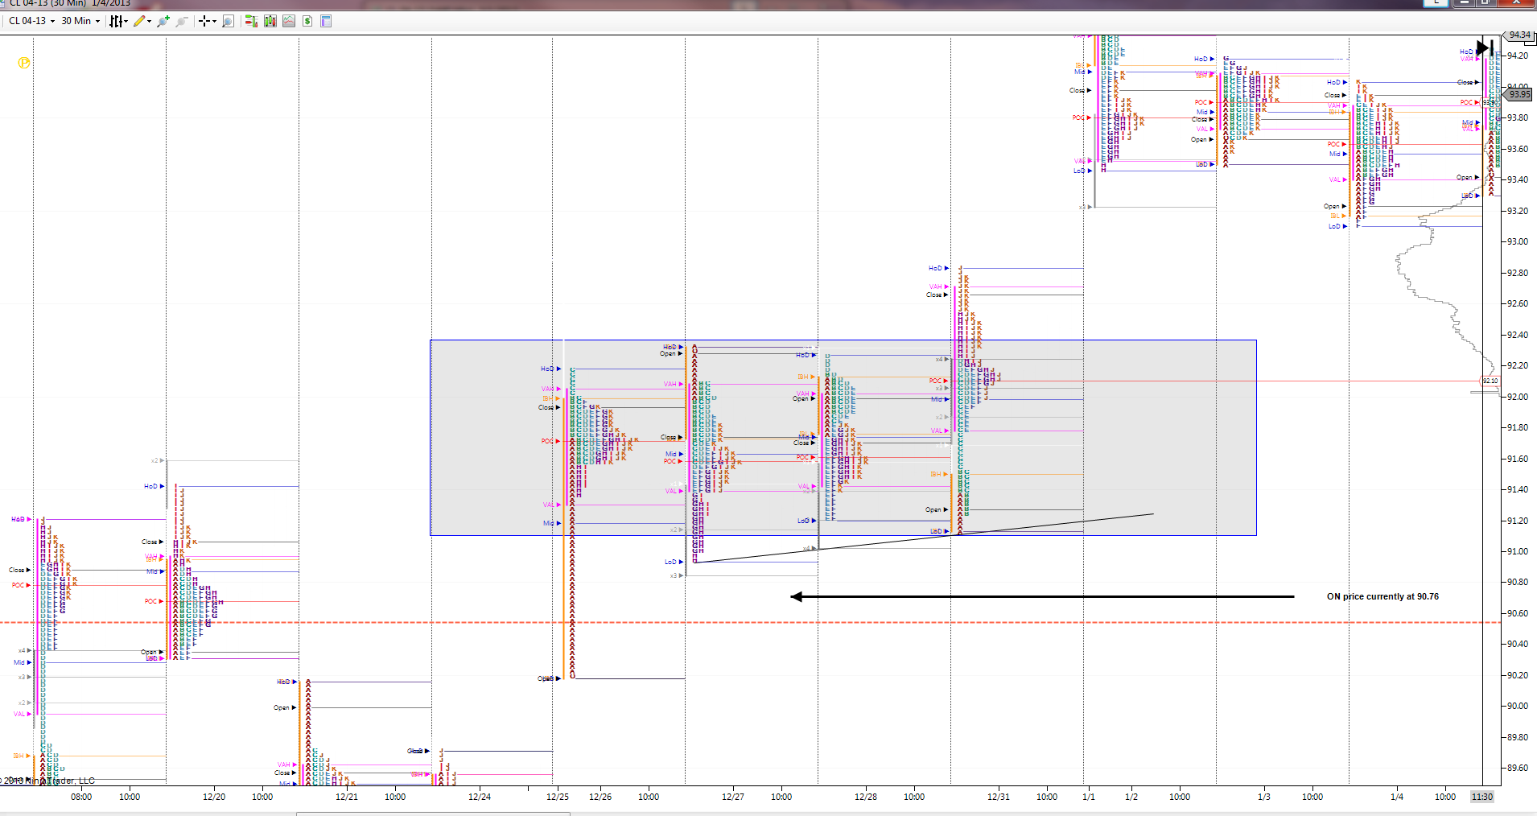Click the 12/21 date axis label
This screenshot has height=816, width=1537.
(347, 797)
